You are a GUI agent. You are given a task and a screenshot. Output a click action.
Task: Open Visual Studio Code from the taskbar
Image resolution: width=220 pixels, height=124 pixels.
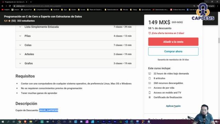click(x=126, y=122)
